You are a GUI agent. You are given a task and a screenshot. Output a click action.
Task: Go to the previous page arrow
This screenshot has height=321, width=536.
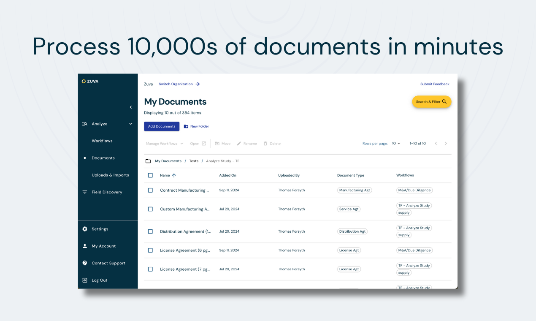point(436,144)
